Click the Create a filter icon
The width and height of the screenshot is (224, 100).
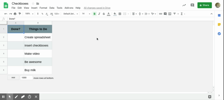click(175, 14)
